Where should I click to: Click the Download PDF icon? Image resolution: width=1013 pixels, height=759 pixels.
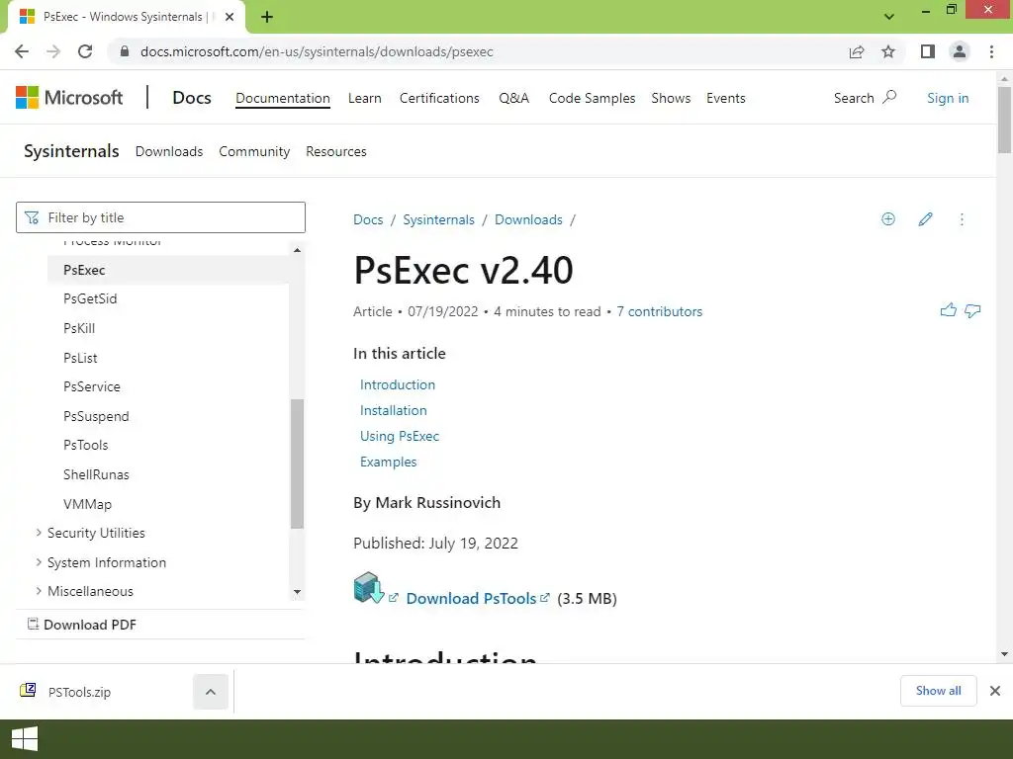[x=33, y=624]
